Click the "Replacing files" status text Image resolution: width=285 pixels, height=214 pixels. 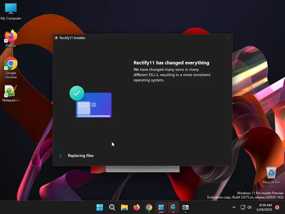[x=81, y=155]
